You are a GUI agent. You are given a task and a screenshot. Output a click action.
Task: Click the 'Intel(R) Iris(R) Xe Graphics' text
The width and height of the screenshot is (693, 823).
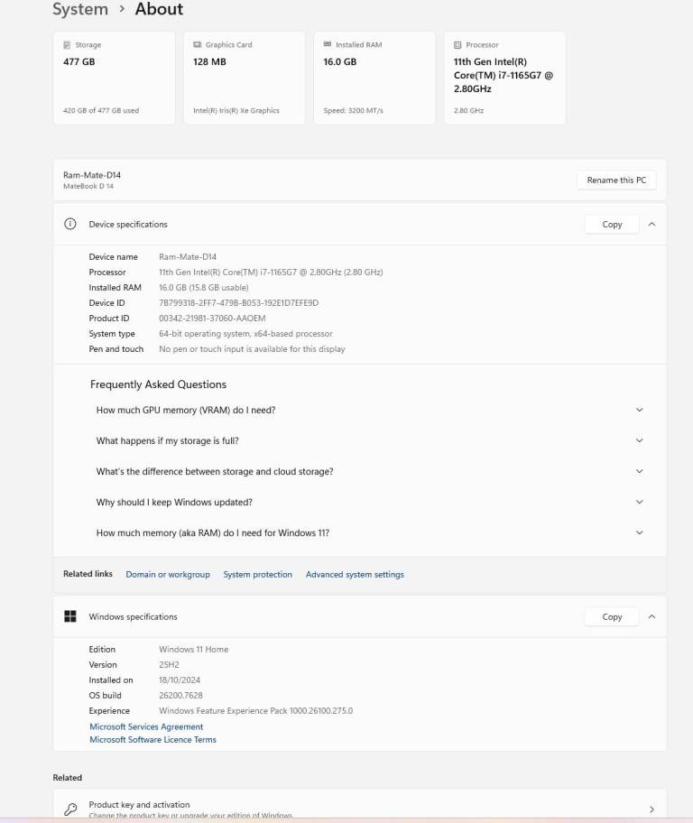[236, 110]
